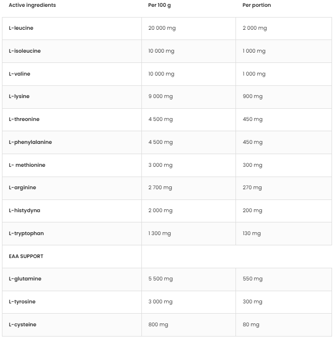This screenshot has height=338, width=334.
Task: Click the L-threonine ingredient name
Action: tap(24, 119)
